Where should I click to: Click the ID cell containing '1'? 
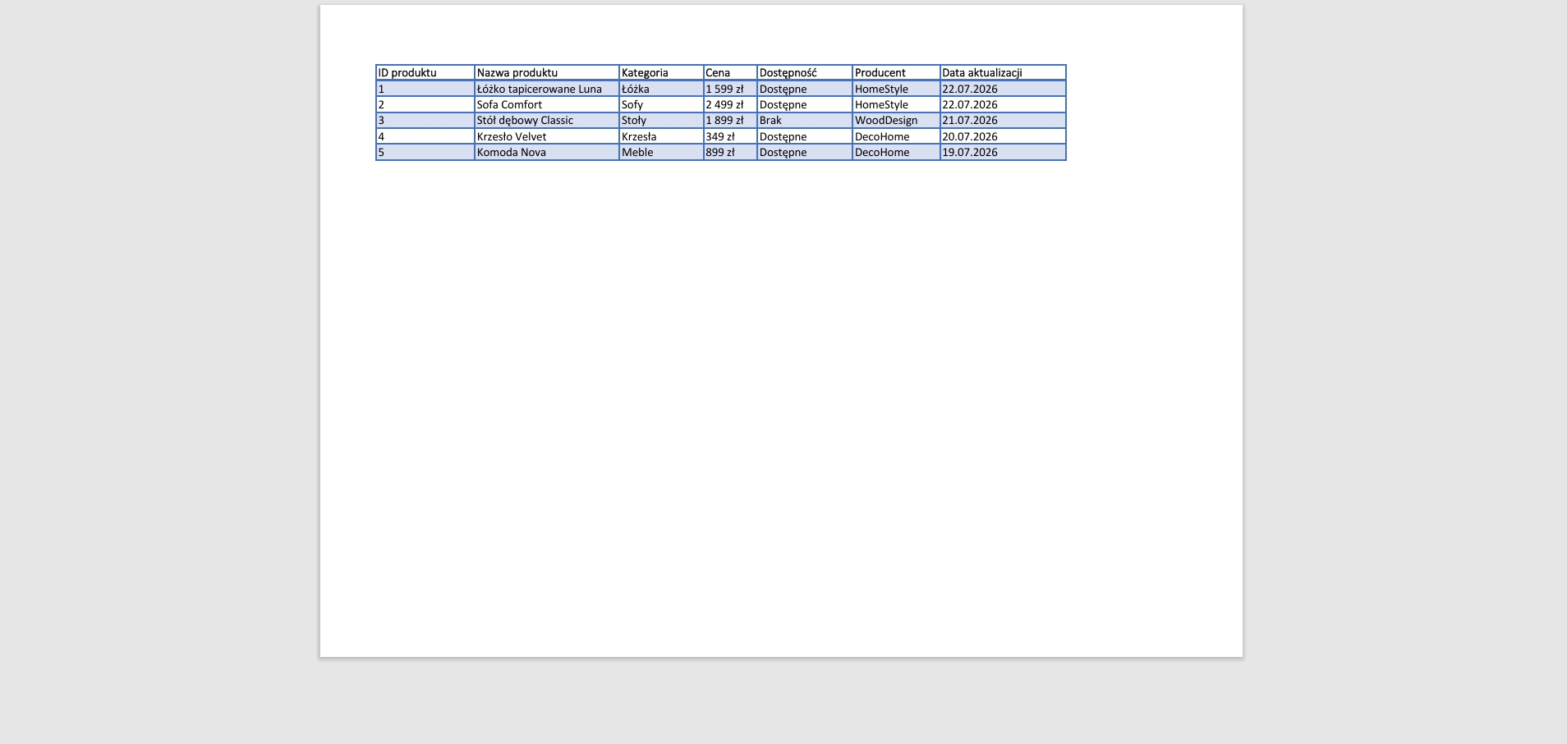(425, 89)
